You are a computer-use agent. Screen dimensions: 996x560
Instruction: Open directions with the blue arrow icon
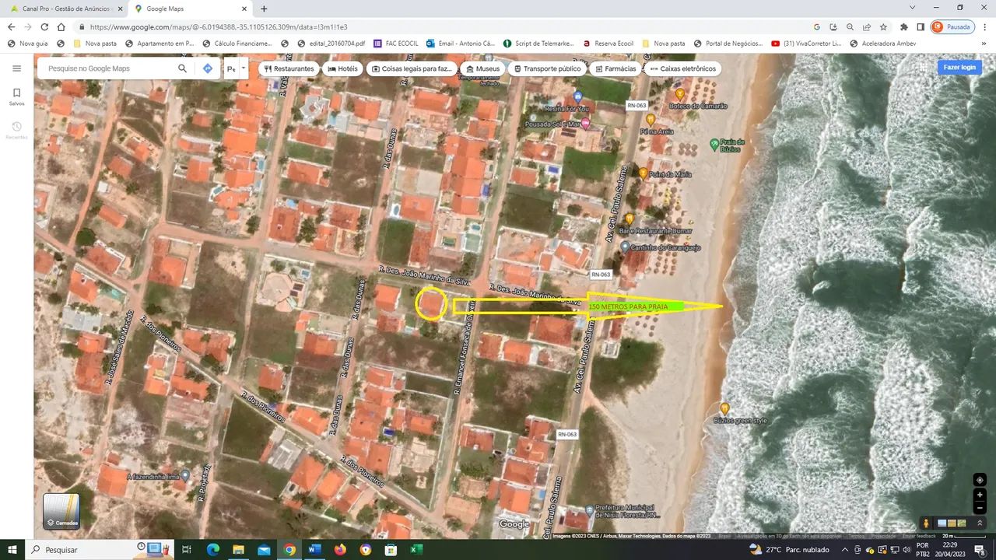pos(208,68)
